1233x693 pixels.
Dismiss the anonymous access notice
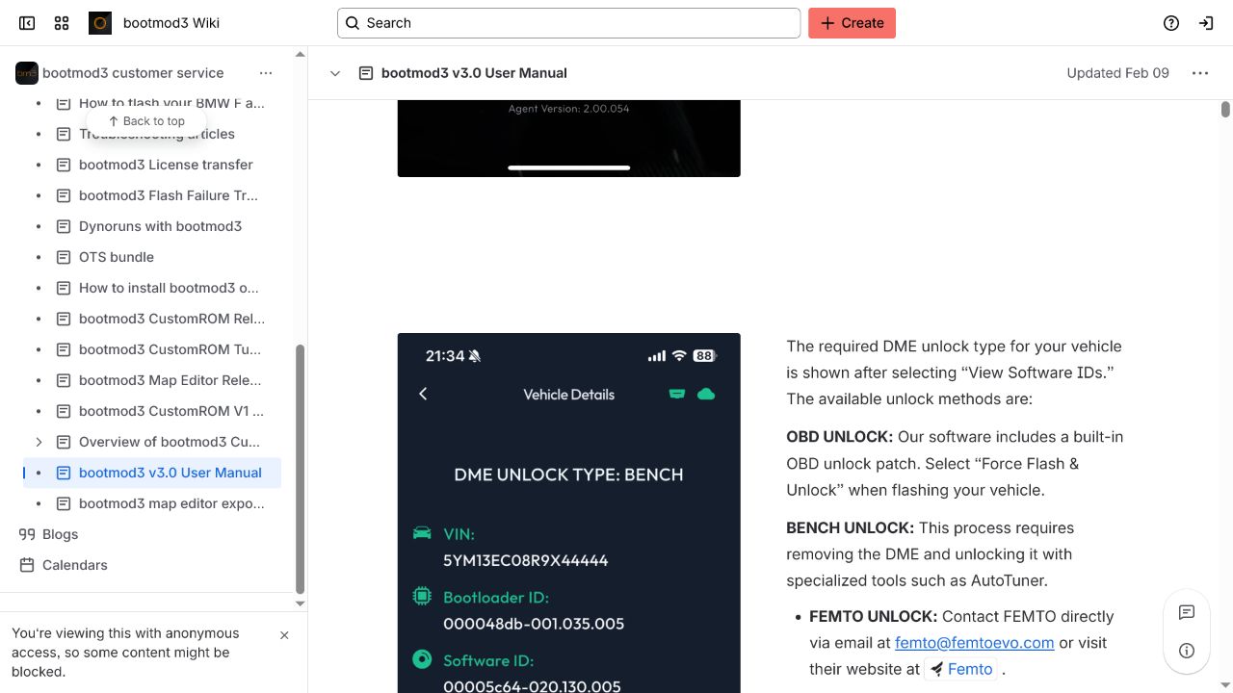(284, 635)
